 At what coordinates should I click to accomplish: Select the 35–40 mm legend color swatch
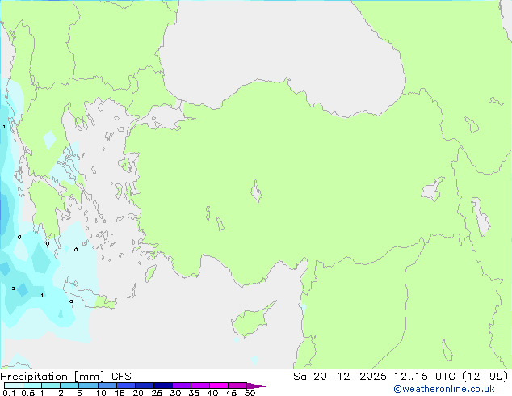(200, 385)
